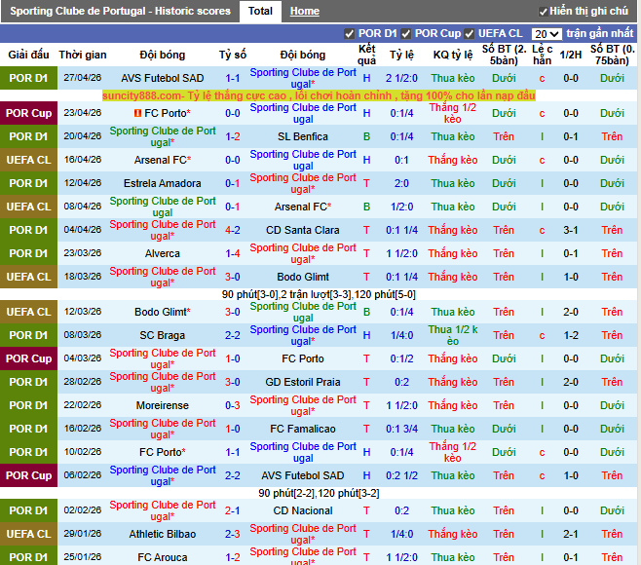This screenshot has width=641, height=565.
Task: Click the POR Cup badge for 23/04/26 match
Action: pyautogui.click(x=28, y=113)
